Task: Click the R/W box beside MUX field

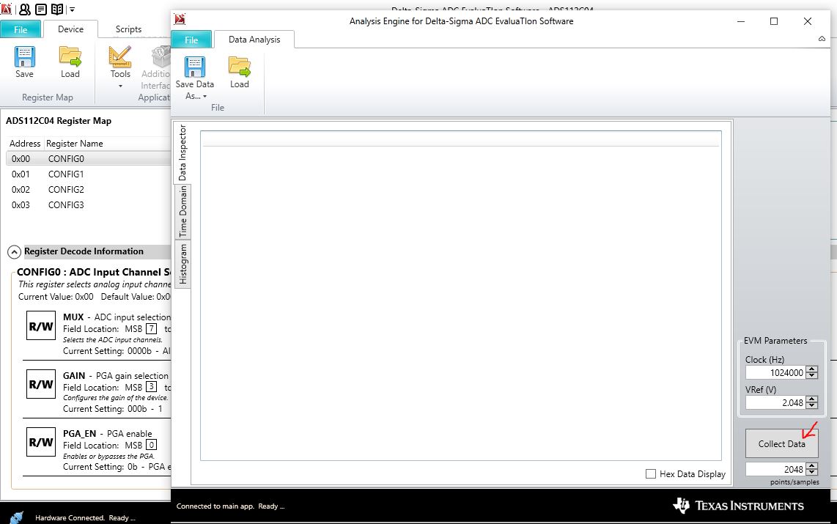Action: point(41,325)
